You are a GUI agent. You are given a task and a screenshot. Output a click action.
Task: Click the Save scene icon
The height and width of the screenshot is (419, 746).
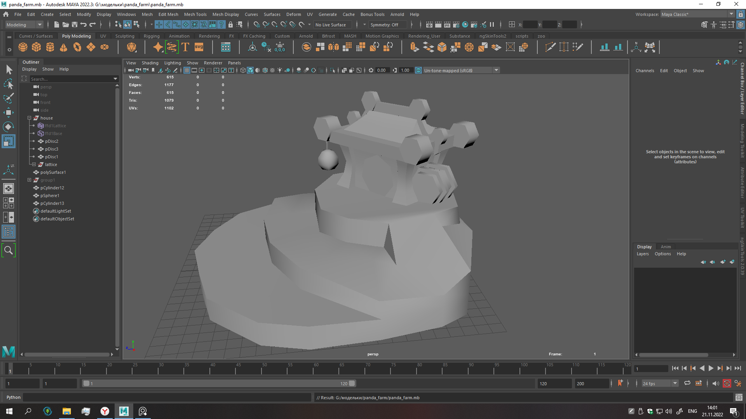(x=74, y=24)
